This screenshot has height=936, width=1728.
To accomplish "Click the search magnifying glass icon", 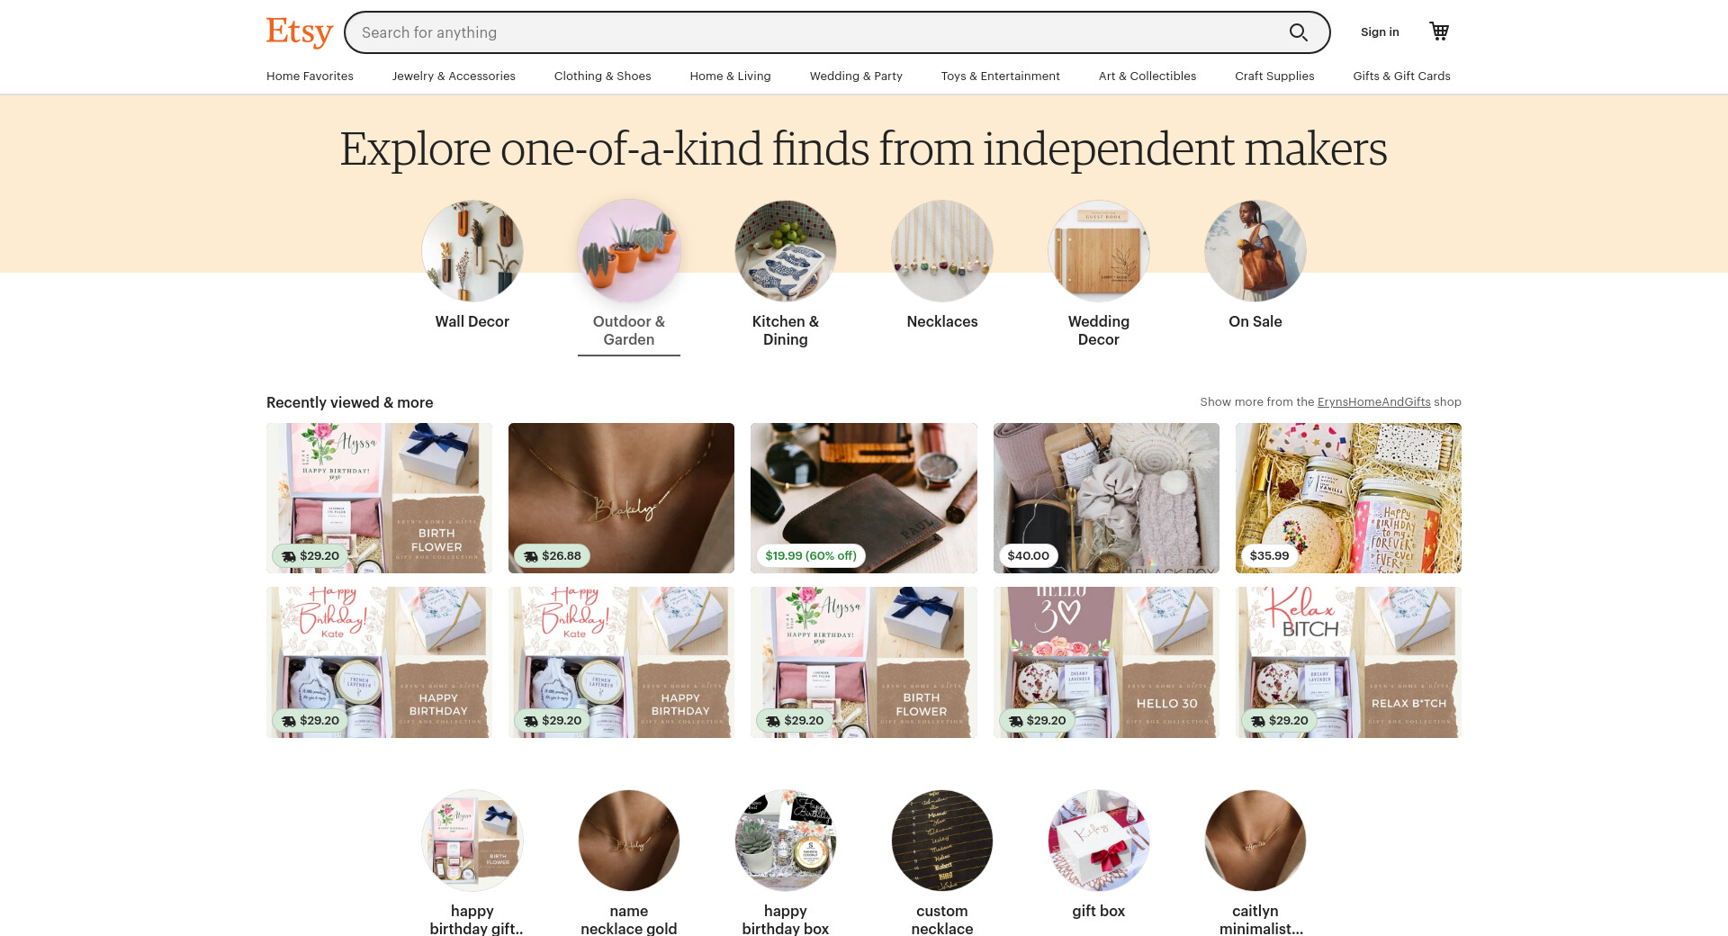I will [x=1298, y=32].
